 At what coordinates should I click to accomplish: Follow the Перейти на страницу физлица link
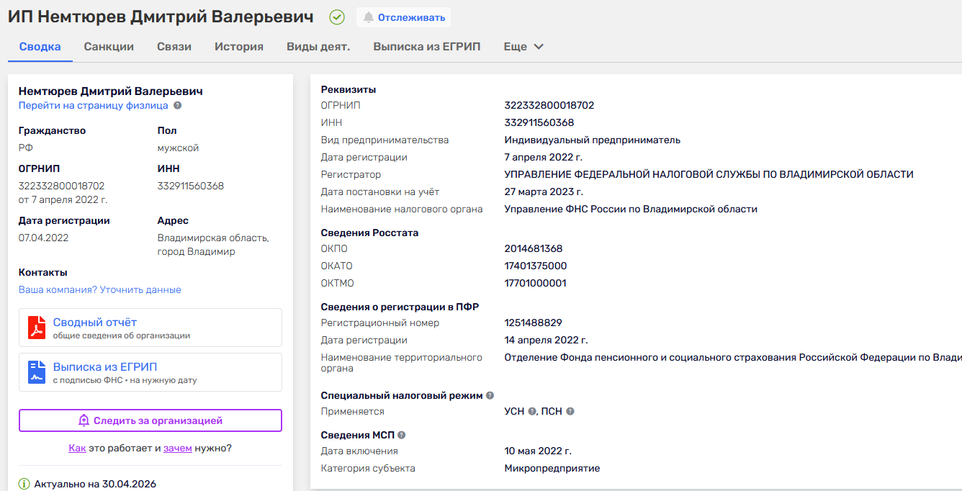click(94, 106)
